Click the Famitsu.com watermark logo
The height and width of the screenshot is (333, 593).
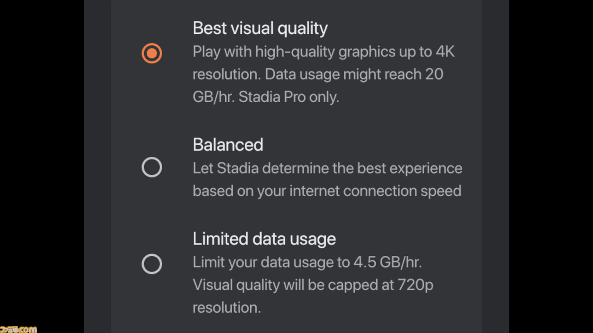(x=19, y=329)
